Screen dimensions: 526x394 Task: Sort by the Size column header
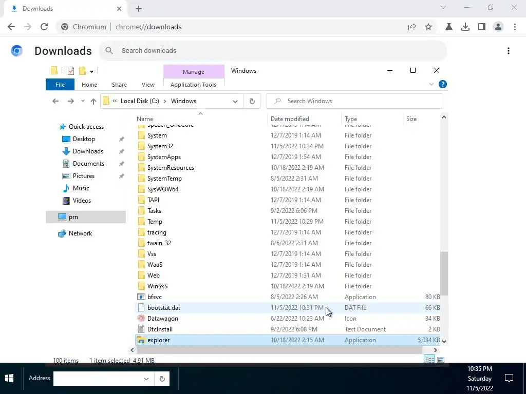coord(421,119)
